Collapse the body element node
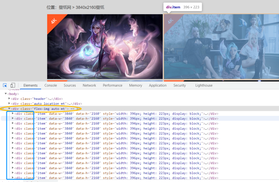 pyautogui.click(x=6, y=94)
